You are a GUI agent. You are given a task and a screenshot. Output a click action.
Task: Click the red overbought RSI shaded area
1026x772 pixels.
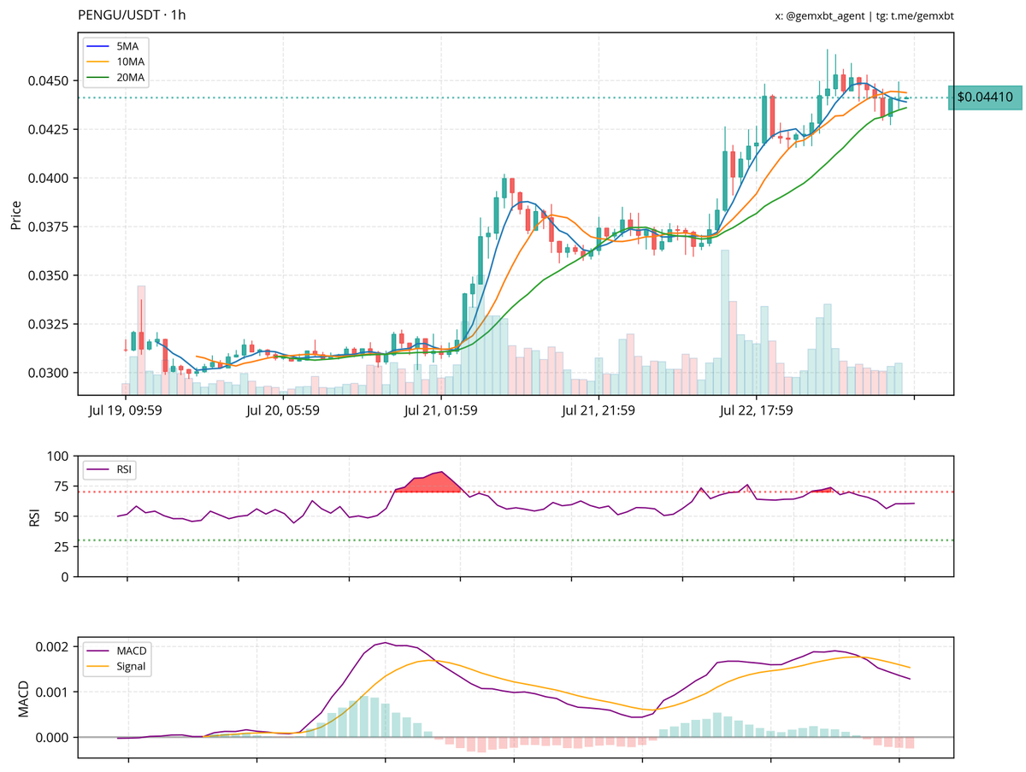432,484
